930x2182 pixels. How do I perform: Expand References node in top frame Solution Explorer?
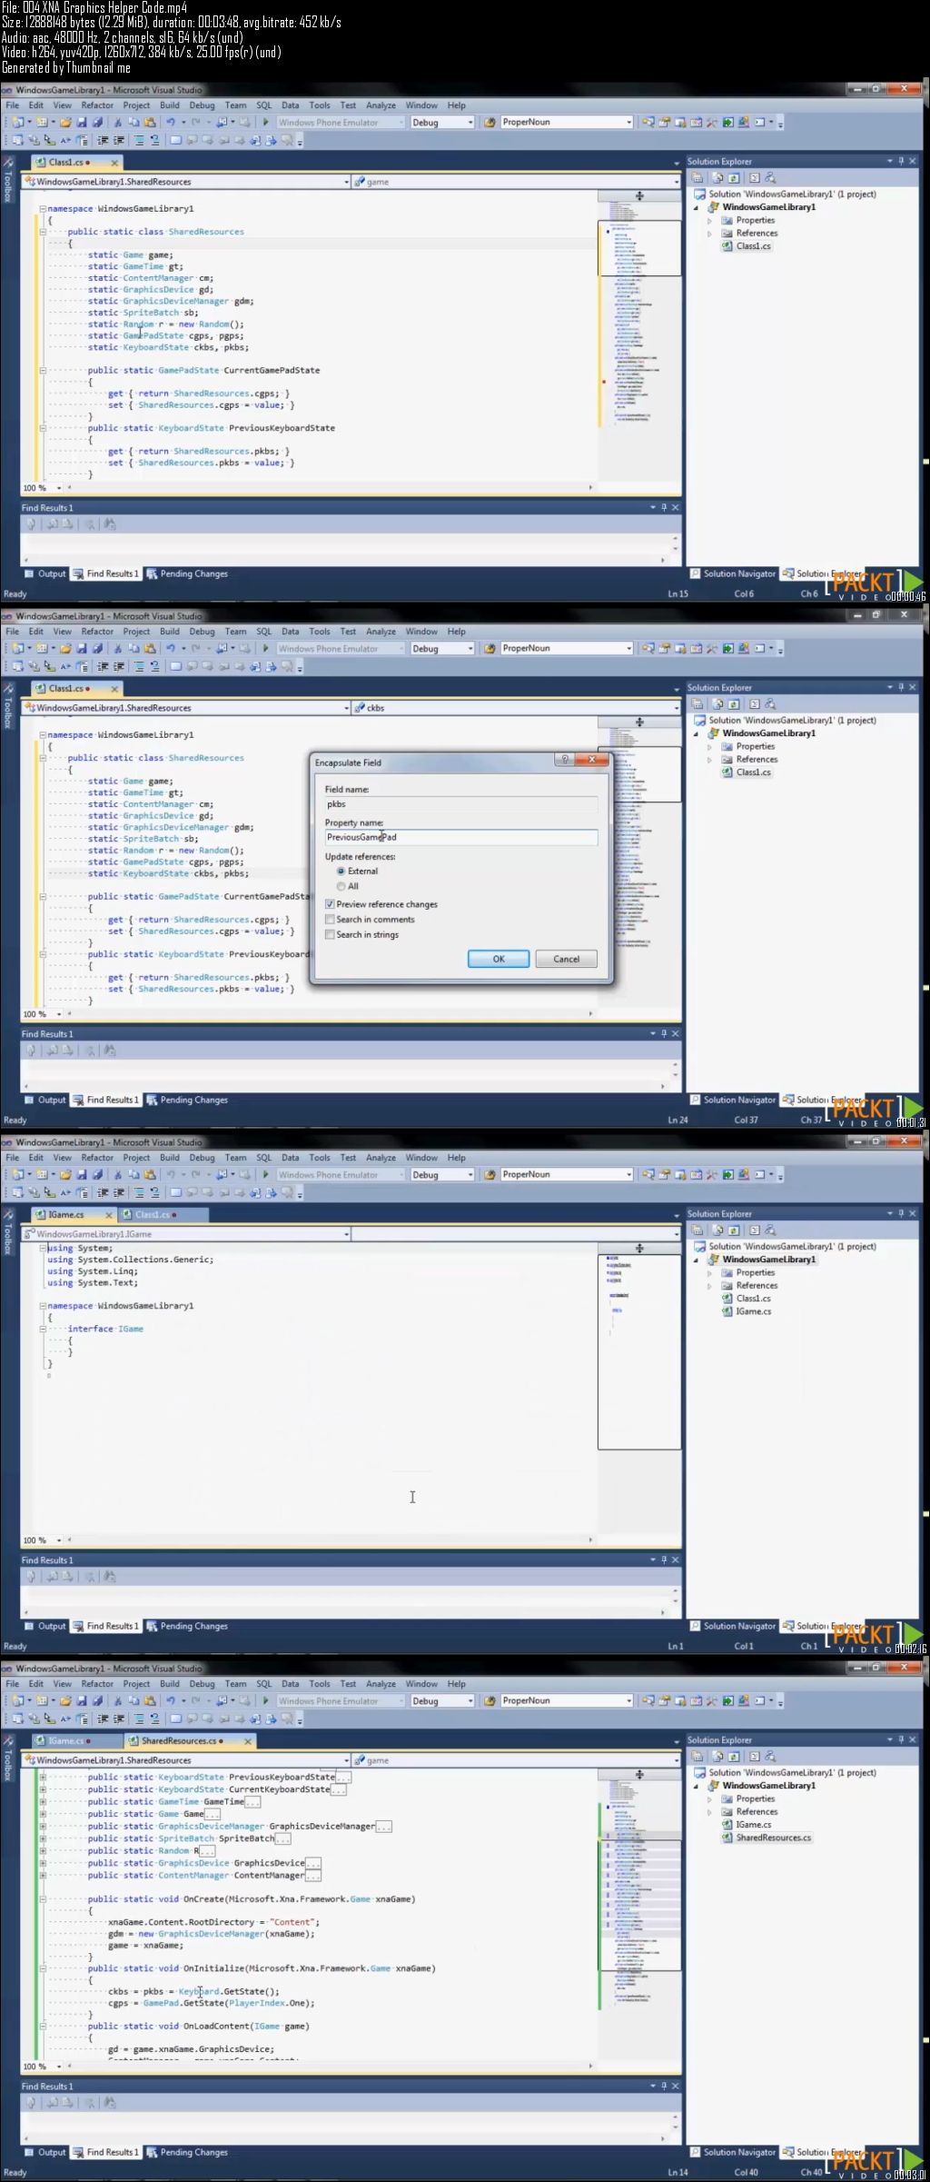[710, 234]
